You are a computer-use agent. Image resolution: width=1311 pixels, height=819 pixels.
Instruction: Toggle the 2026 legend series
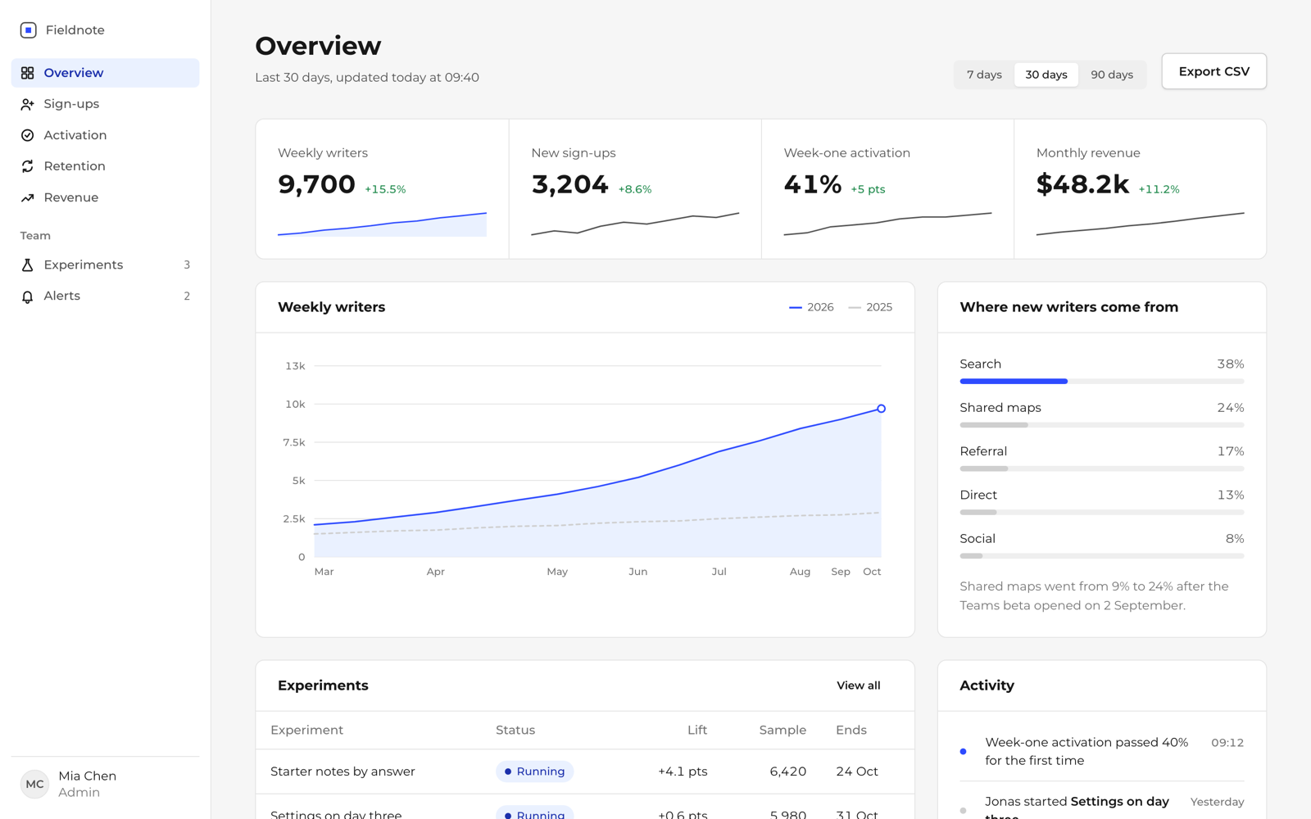[x=811, y=307]
